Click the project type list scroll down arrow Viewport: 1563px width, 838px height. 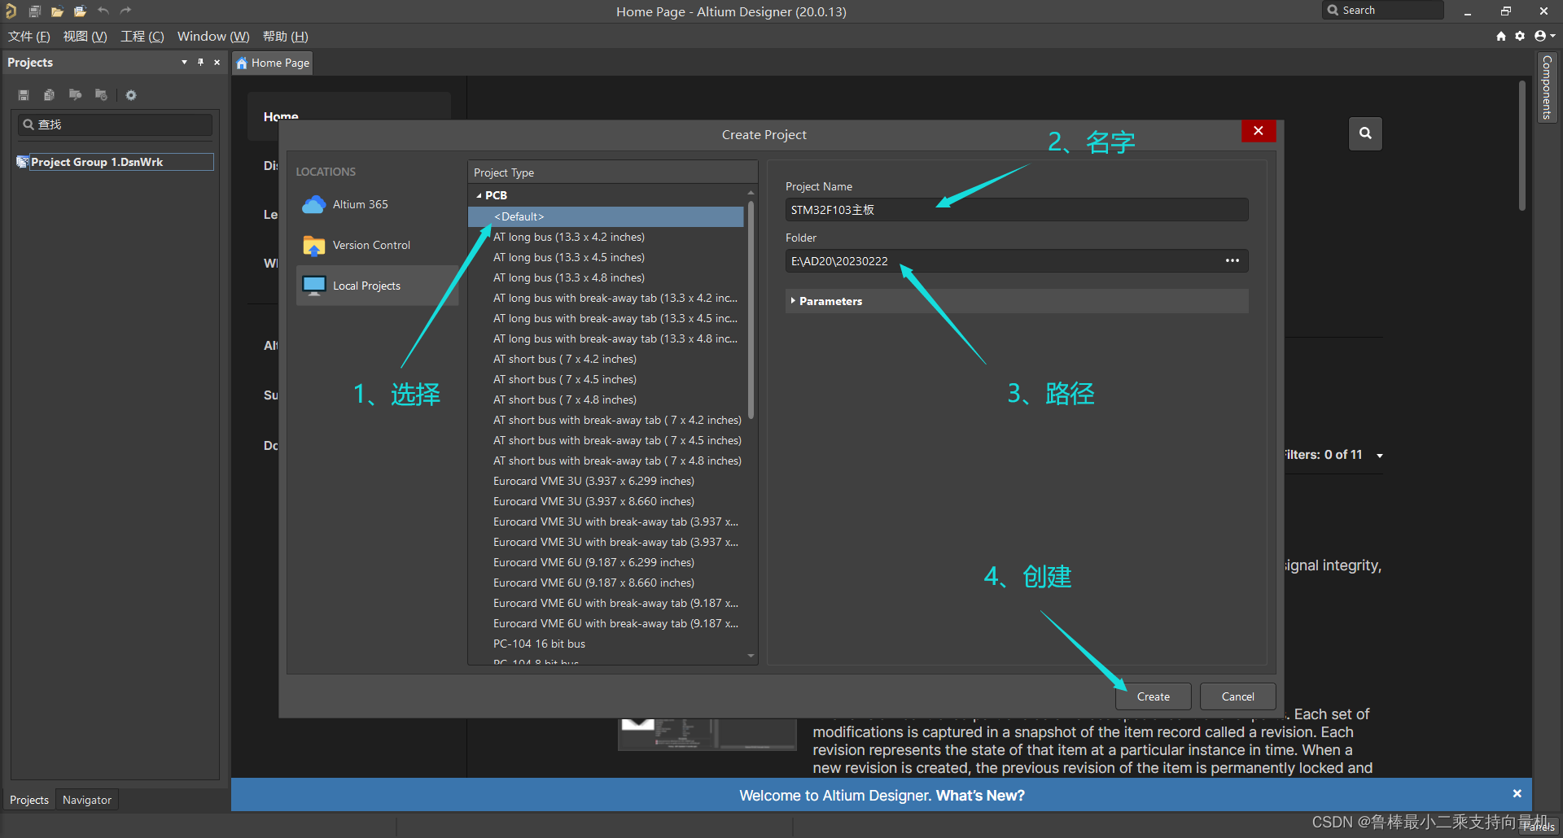tap(751, 656)
